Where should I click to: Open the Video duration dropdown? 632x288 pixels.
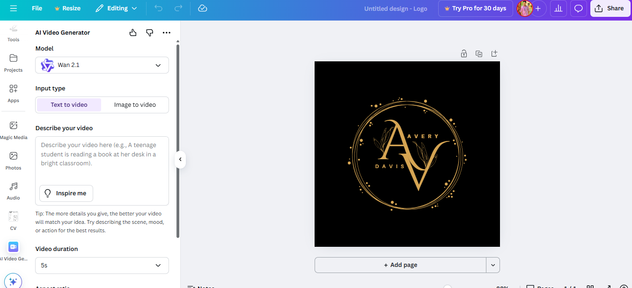click(102, 265)
